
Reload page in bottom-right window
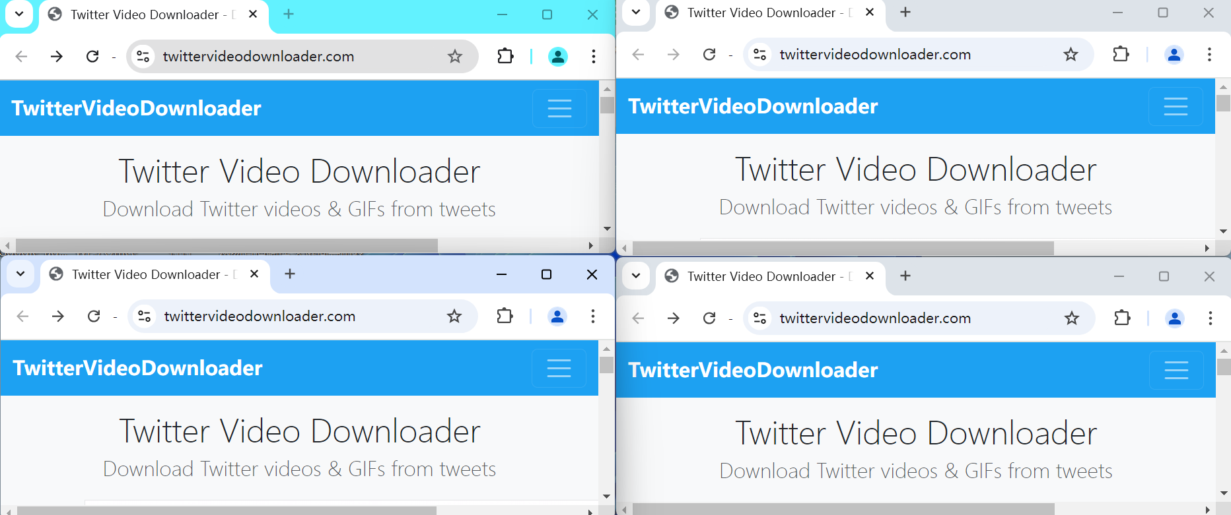pos(709,318)
